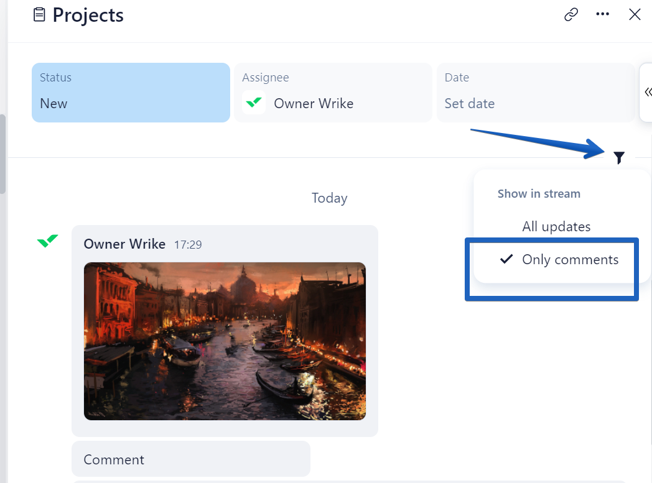
Task: Choose Only comments in the stream filter
Action: point(570,259)
